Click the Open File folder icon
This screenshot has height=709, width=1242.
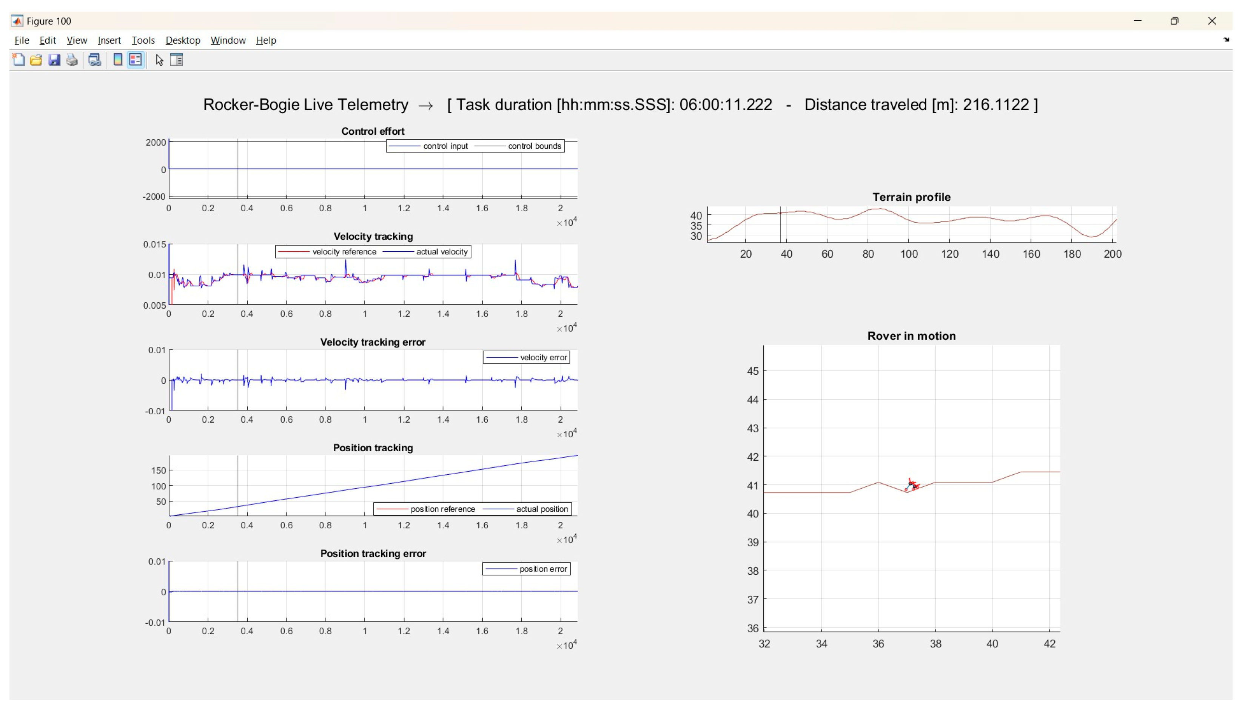(36, 60)
